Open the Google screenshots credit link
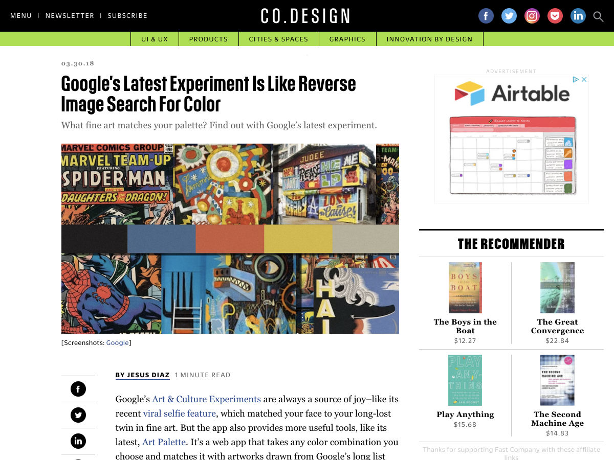 pos(118,343)
